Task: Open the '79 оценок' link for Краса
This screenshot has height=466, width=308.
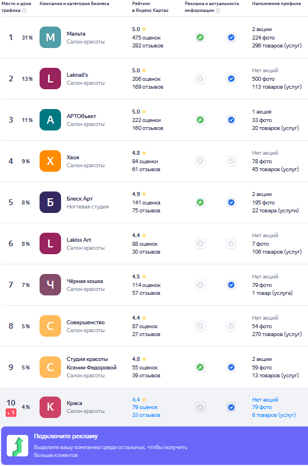Action: click(x=145, y=407)
